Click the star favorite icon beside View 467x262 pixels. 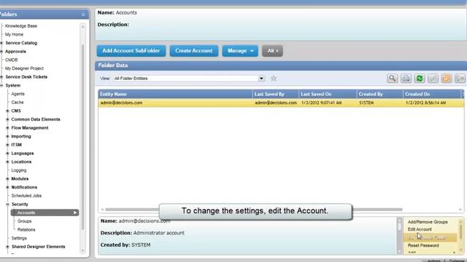pos(274,79)
